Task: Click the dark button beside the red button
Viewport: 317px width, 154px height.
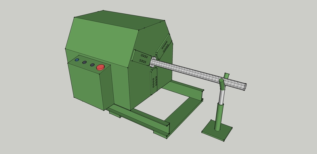Action: click(92, 65)
